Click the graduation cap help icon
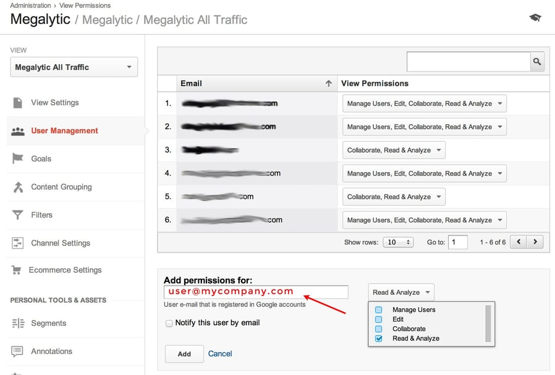Image resolution: width=555 pixels, height=375 pixels. pyautogui.click(x=535, y=17)
